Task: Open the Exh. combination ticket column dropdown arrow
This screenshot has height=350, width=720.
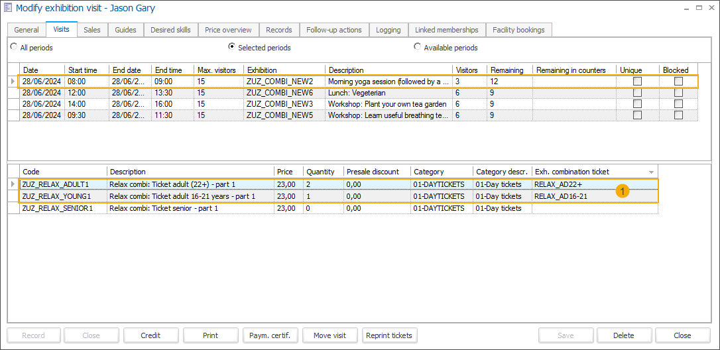Action: pos(652,172)
